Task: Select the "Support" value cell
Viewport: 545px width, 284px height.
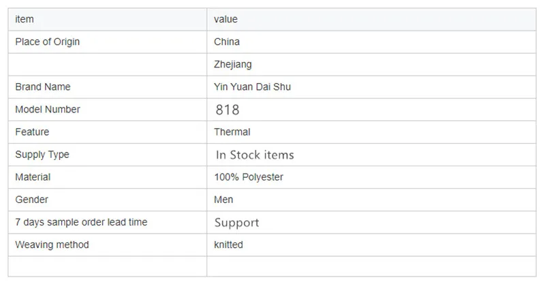Action: (237, 223)
